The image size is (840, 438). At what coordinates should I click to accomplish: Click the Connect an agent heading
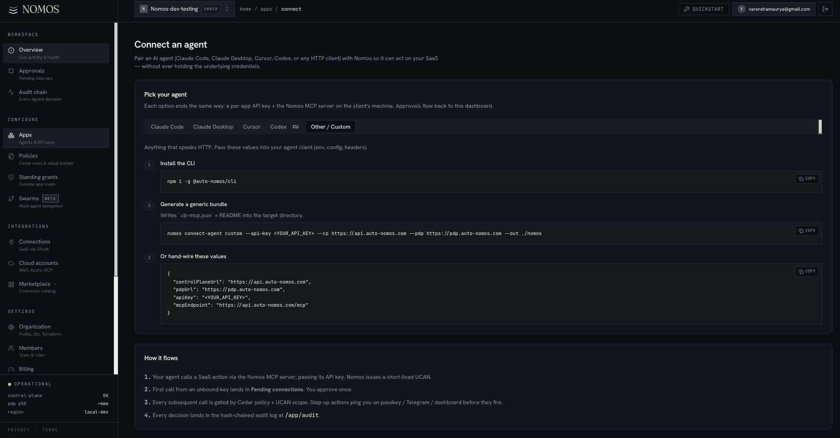coord(171,45)
